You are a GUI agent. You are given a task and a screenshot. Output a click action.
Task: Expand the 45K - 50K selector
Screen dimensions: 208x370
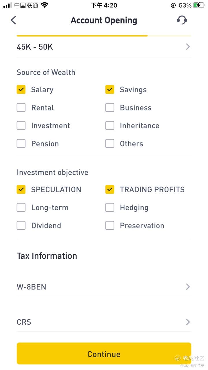coord(104,47)
